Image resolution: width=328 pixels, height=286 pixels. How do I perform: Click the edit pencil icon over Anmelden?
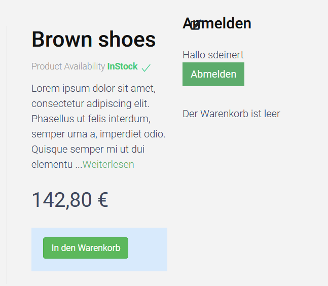point(196,24)
